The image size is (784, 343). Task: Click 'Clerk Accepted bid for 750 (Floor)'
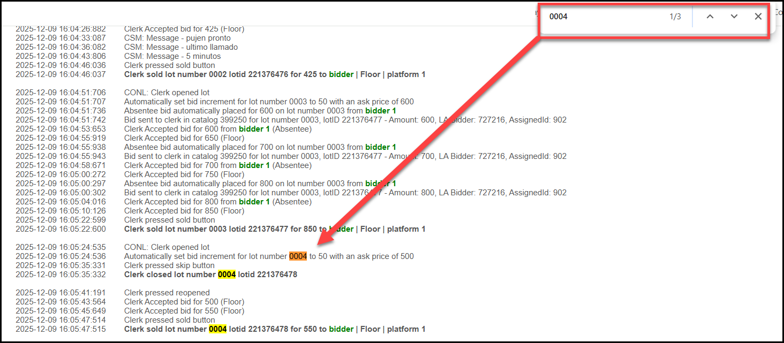pyautogui.click(x=184, y=174)
